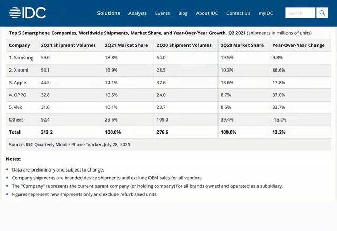Click Xiaomi's 28.5 2Q20 shipment value
Screen dimensions: 337x231
coord(161,70)
